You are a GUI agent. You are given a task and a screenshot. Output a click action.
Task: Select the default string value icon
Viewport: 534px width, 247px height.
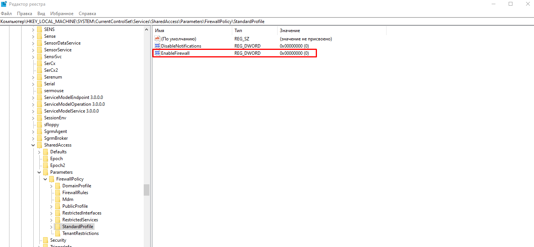(x=157, y=39)
